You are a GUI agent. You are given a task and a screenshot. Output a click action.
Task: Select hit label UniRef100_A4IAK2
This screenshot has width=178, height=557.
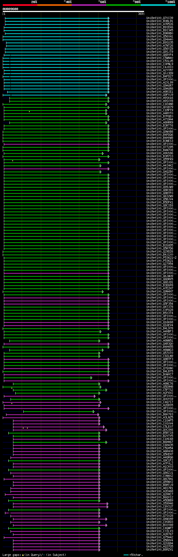point(160,165)
